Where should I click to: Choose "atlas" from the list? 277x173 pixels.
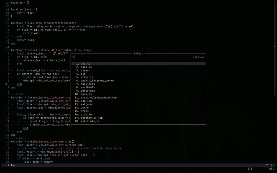coord(84,111)
